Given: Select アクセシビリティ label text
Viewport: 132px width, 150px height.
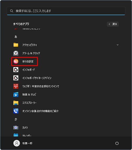Looking at the screenshot, I should [x=30, y=45].
